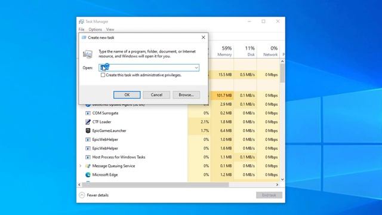Viewport: 382px width, 215px height.
Task: Click the 2.1% CPU cell for CTF Loader
Action: [x=199, y=122]
